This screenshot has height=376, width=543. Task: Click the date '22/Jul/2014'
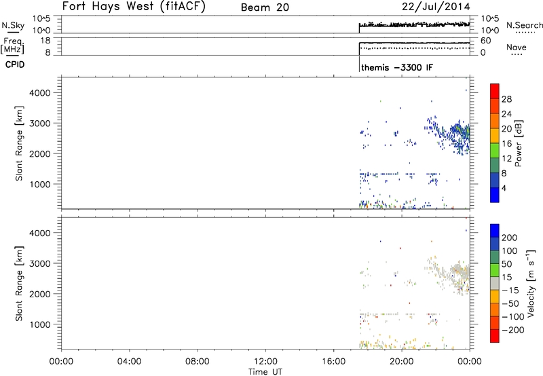[436, 7]
